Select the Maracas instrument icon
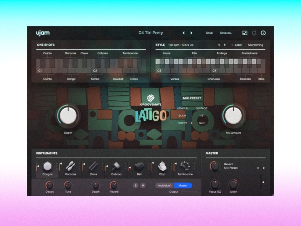The width and height of the screenshot is (301, 226). (x=70, y=166)
